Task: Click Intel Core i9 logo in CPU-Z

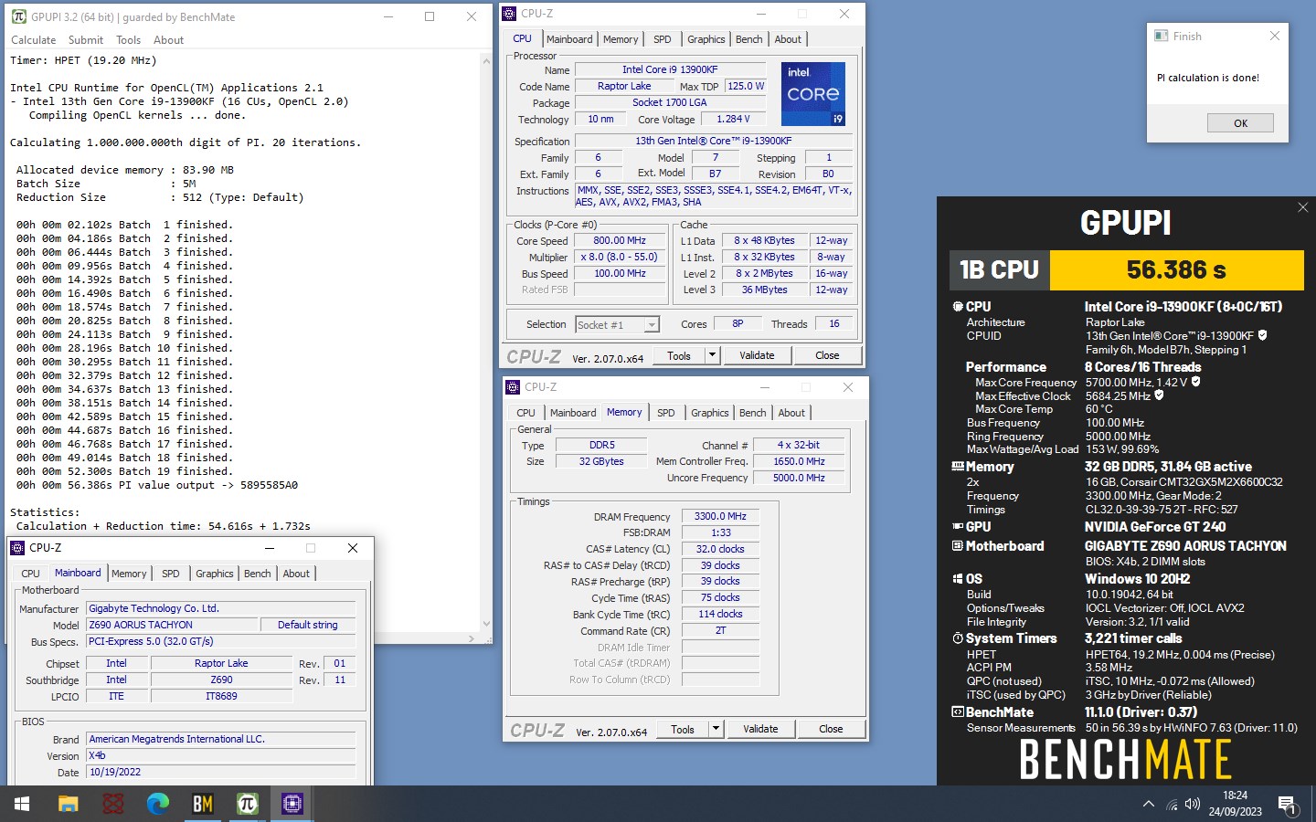Action: point(813,94)
